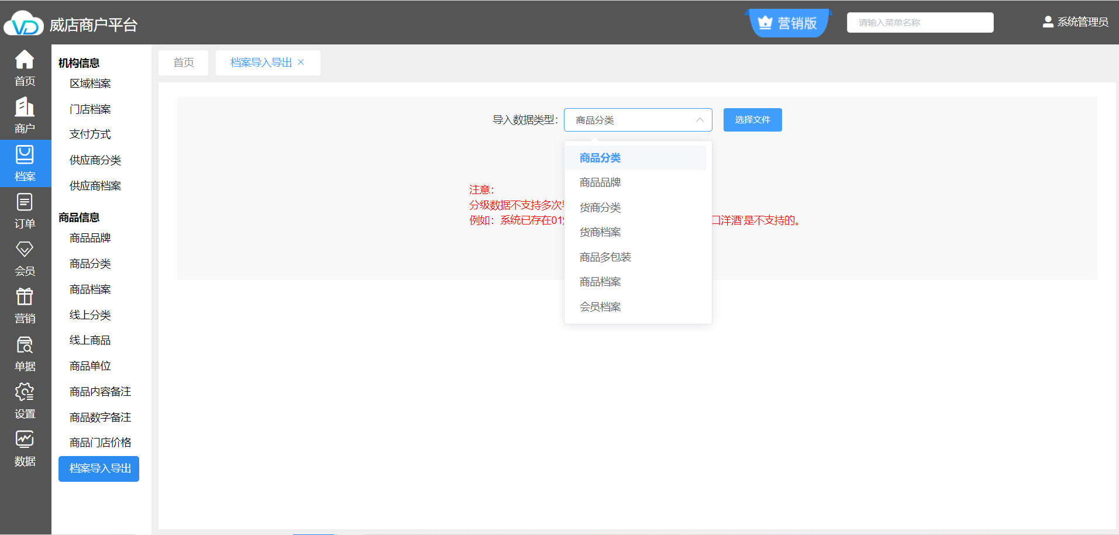
Task: Close the 档案导入导出 tab
Action: (x=301, y=63)
